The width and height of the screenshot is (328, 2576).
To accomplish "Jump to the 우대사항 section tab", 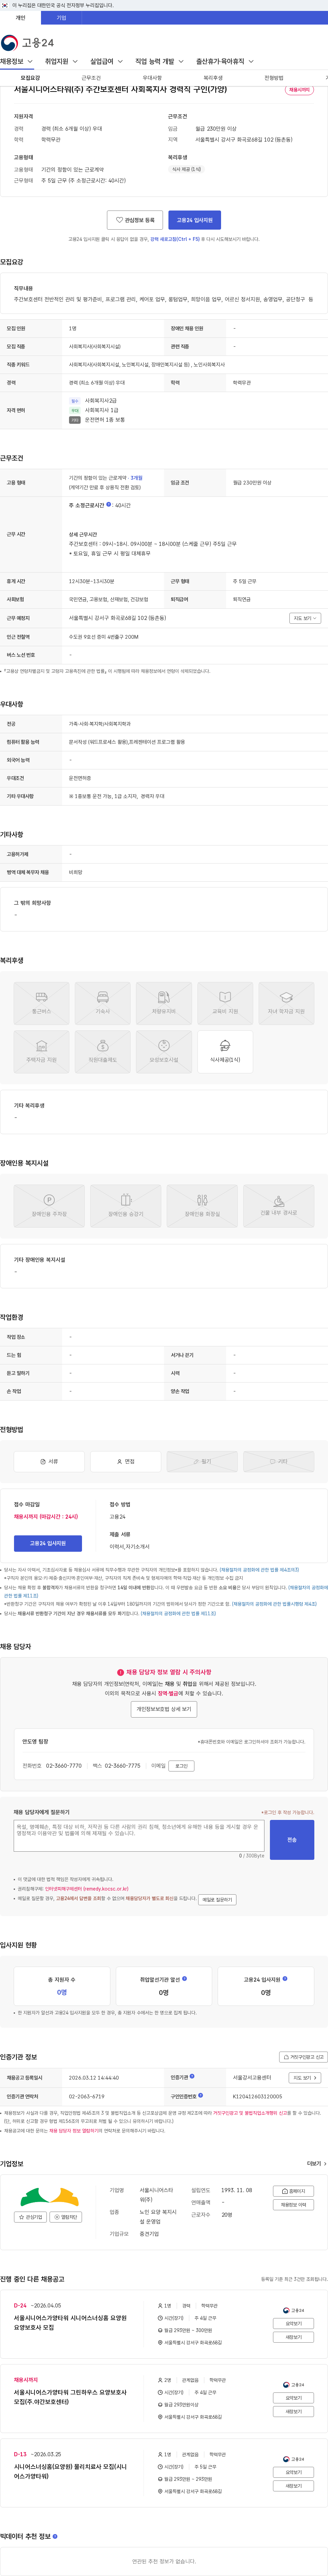I will 152,78.
